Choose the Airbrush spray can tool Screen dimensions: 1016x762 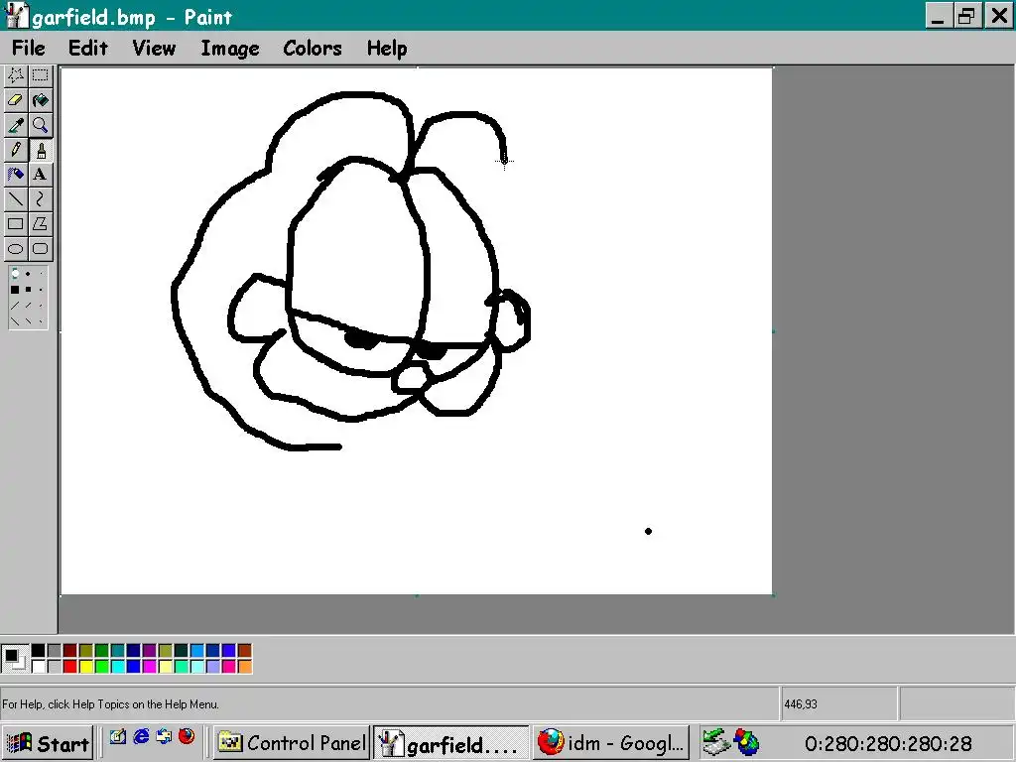point(16,175)
